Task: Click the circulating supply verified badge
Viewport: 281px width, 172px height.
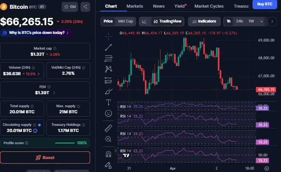Action: 40,125
